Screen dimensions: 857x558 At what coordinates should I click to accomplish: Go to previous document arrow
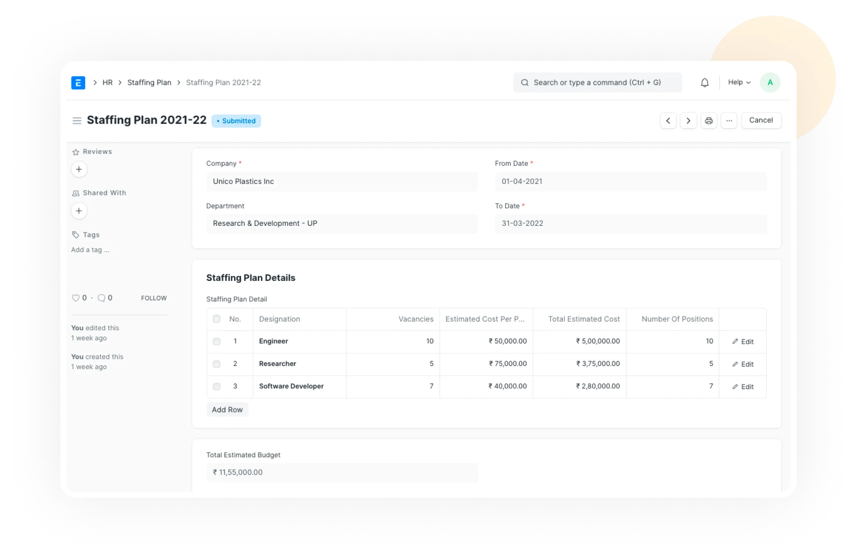pos(668,121)
